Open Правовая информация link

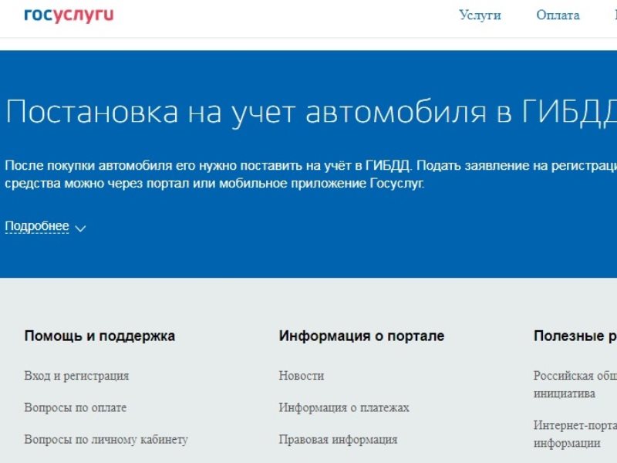coord(339,439)
